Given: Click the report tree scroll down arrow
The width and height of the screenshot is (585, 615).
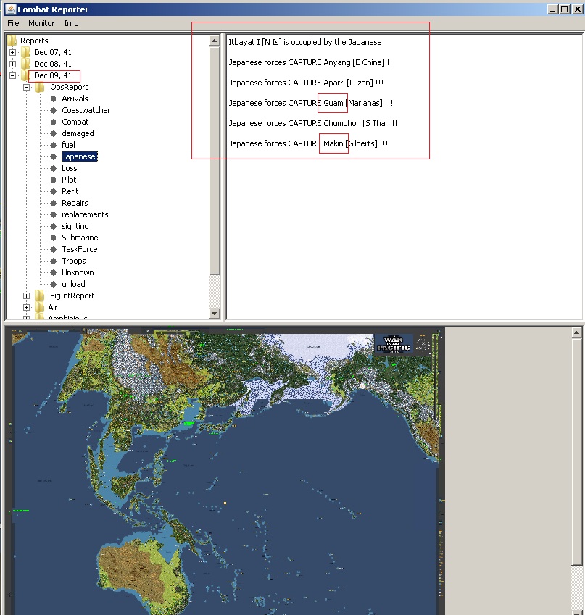Looking at the screenshot, I should tap(215, 313).
